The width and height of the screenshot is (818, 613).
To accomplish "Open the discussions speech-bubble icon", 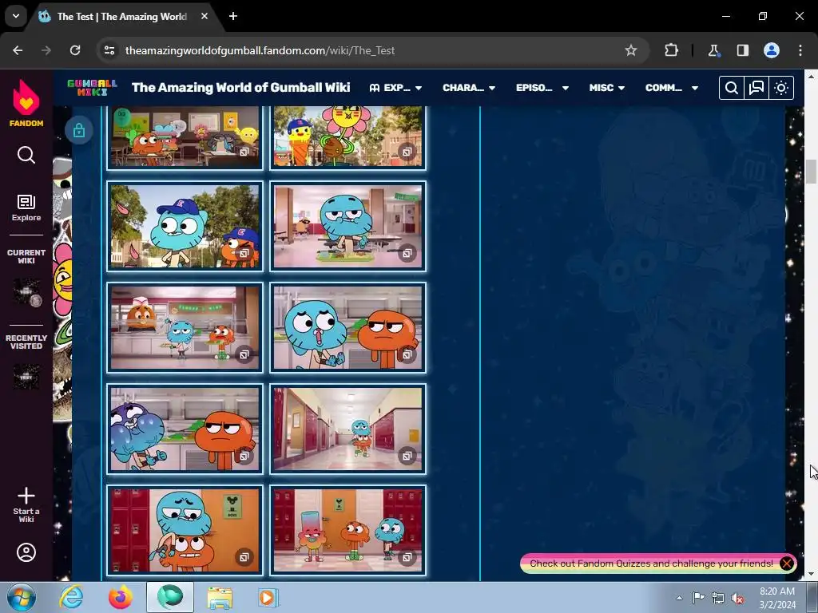I will pos(756,88).
